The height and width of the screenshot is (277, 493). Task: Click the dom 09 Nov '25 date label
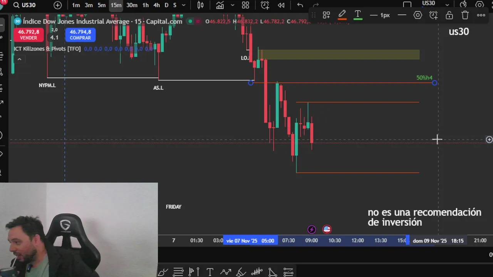point(438,240)
